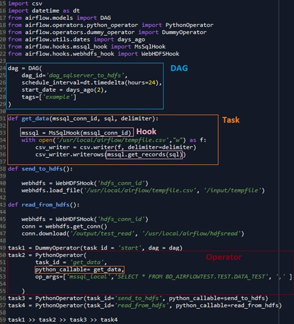The height and width of the screenshot is (324, 294).
Task: Click line number 31 in the gutter
Action: point(3,119)
